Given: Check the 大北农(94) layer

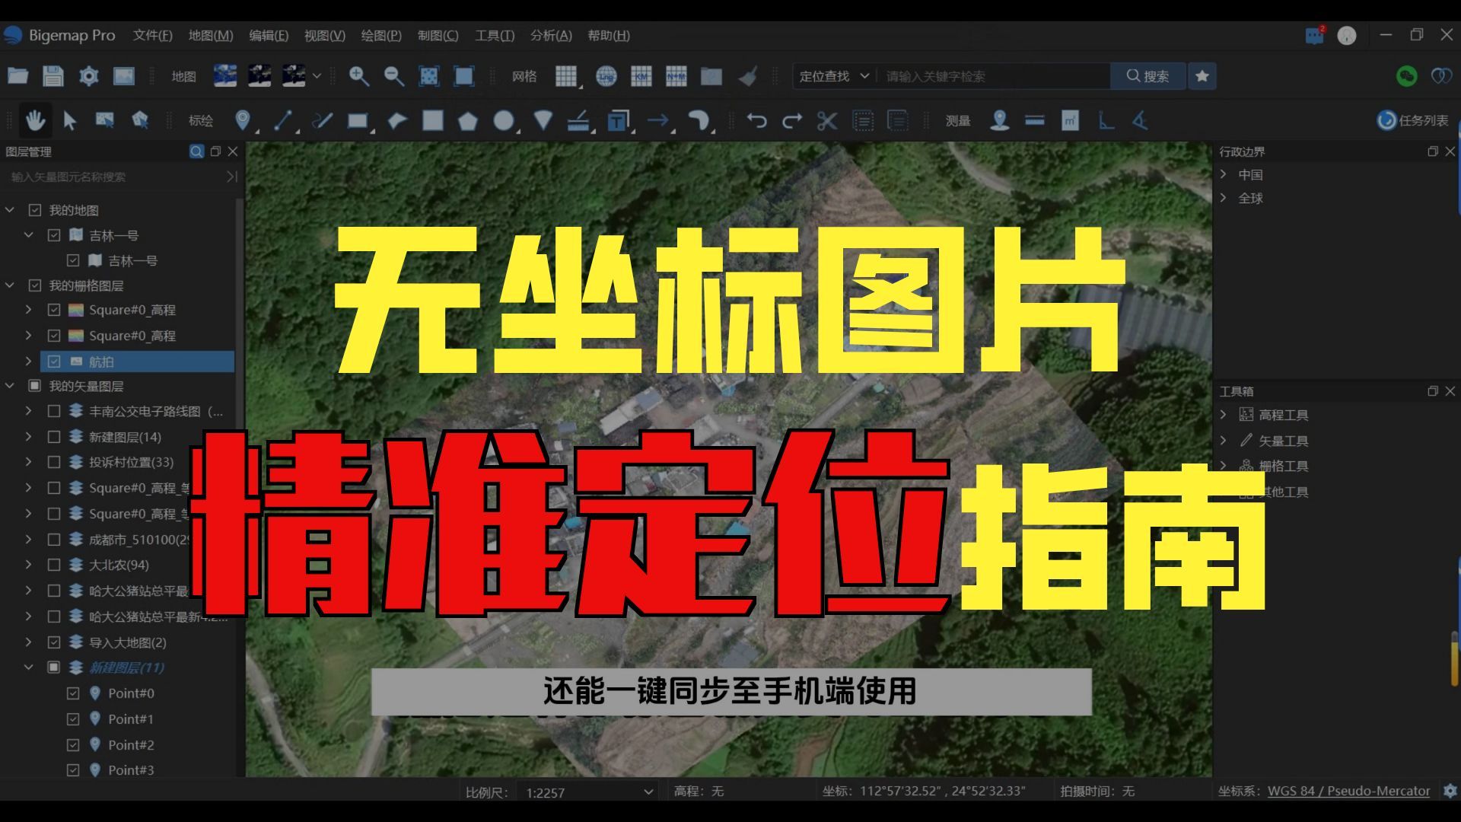Looking at the screenshot, I should 54,565.
